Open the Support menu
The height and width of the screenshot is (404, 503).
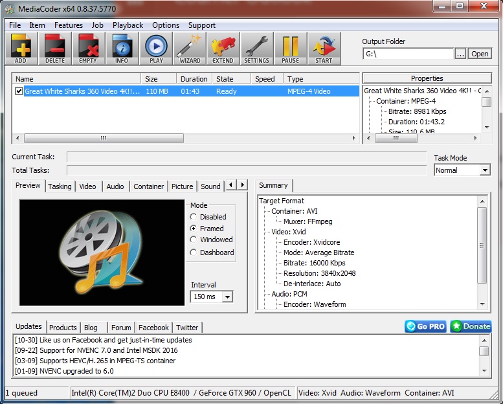(202, 25)
